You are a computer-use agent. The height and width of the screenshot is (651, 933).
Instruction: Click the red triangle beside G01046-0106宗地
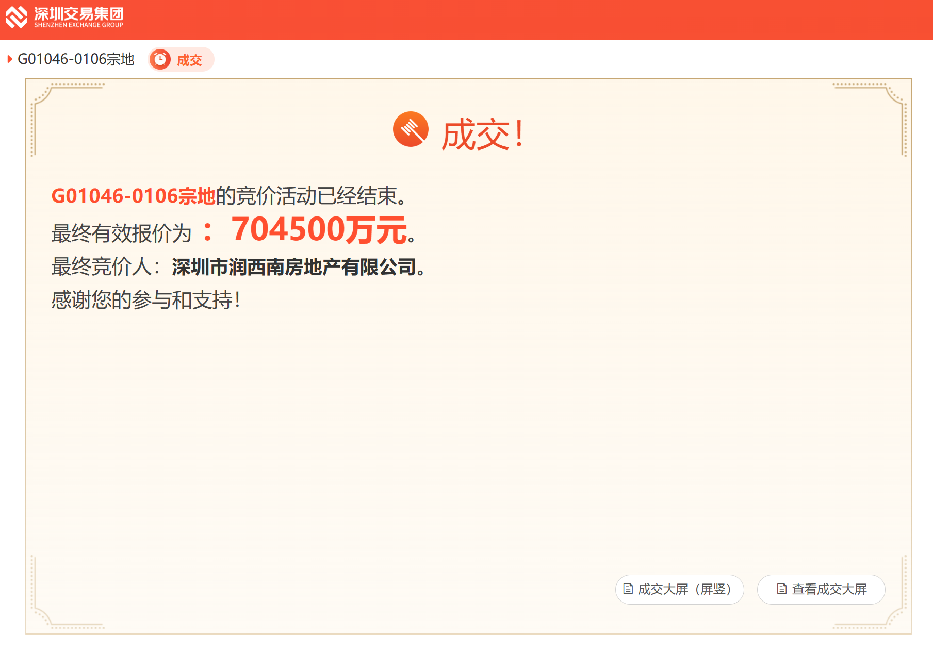click(x=10, y=59)
